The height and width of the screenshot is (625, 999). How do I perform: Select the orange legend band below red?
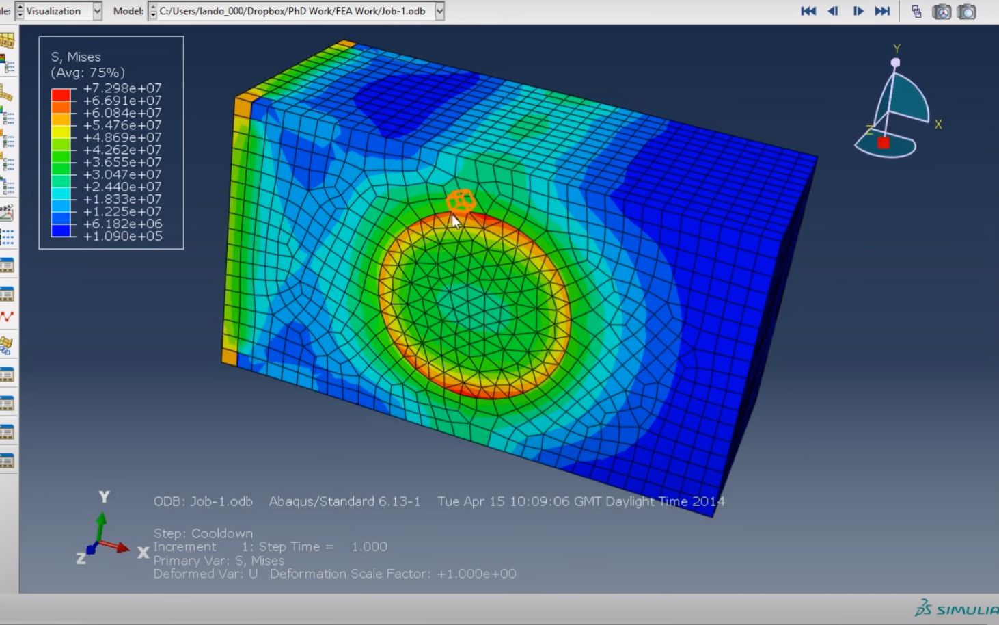(61, 107)
